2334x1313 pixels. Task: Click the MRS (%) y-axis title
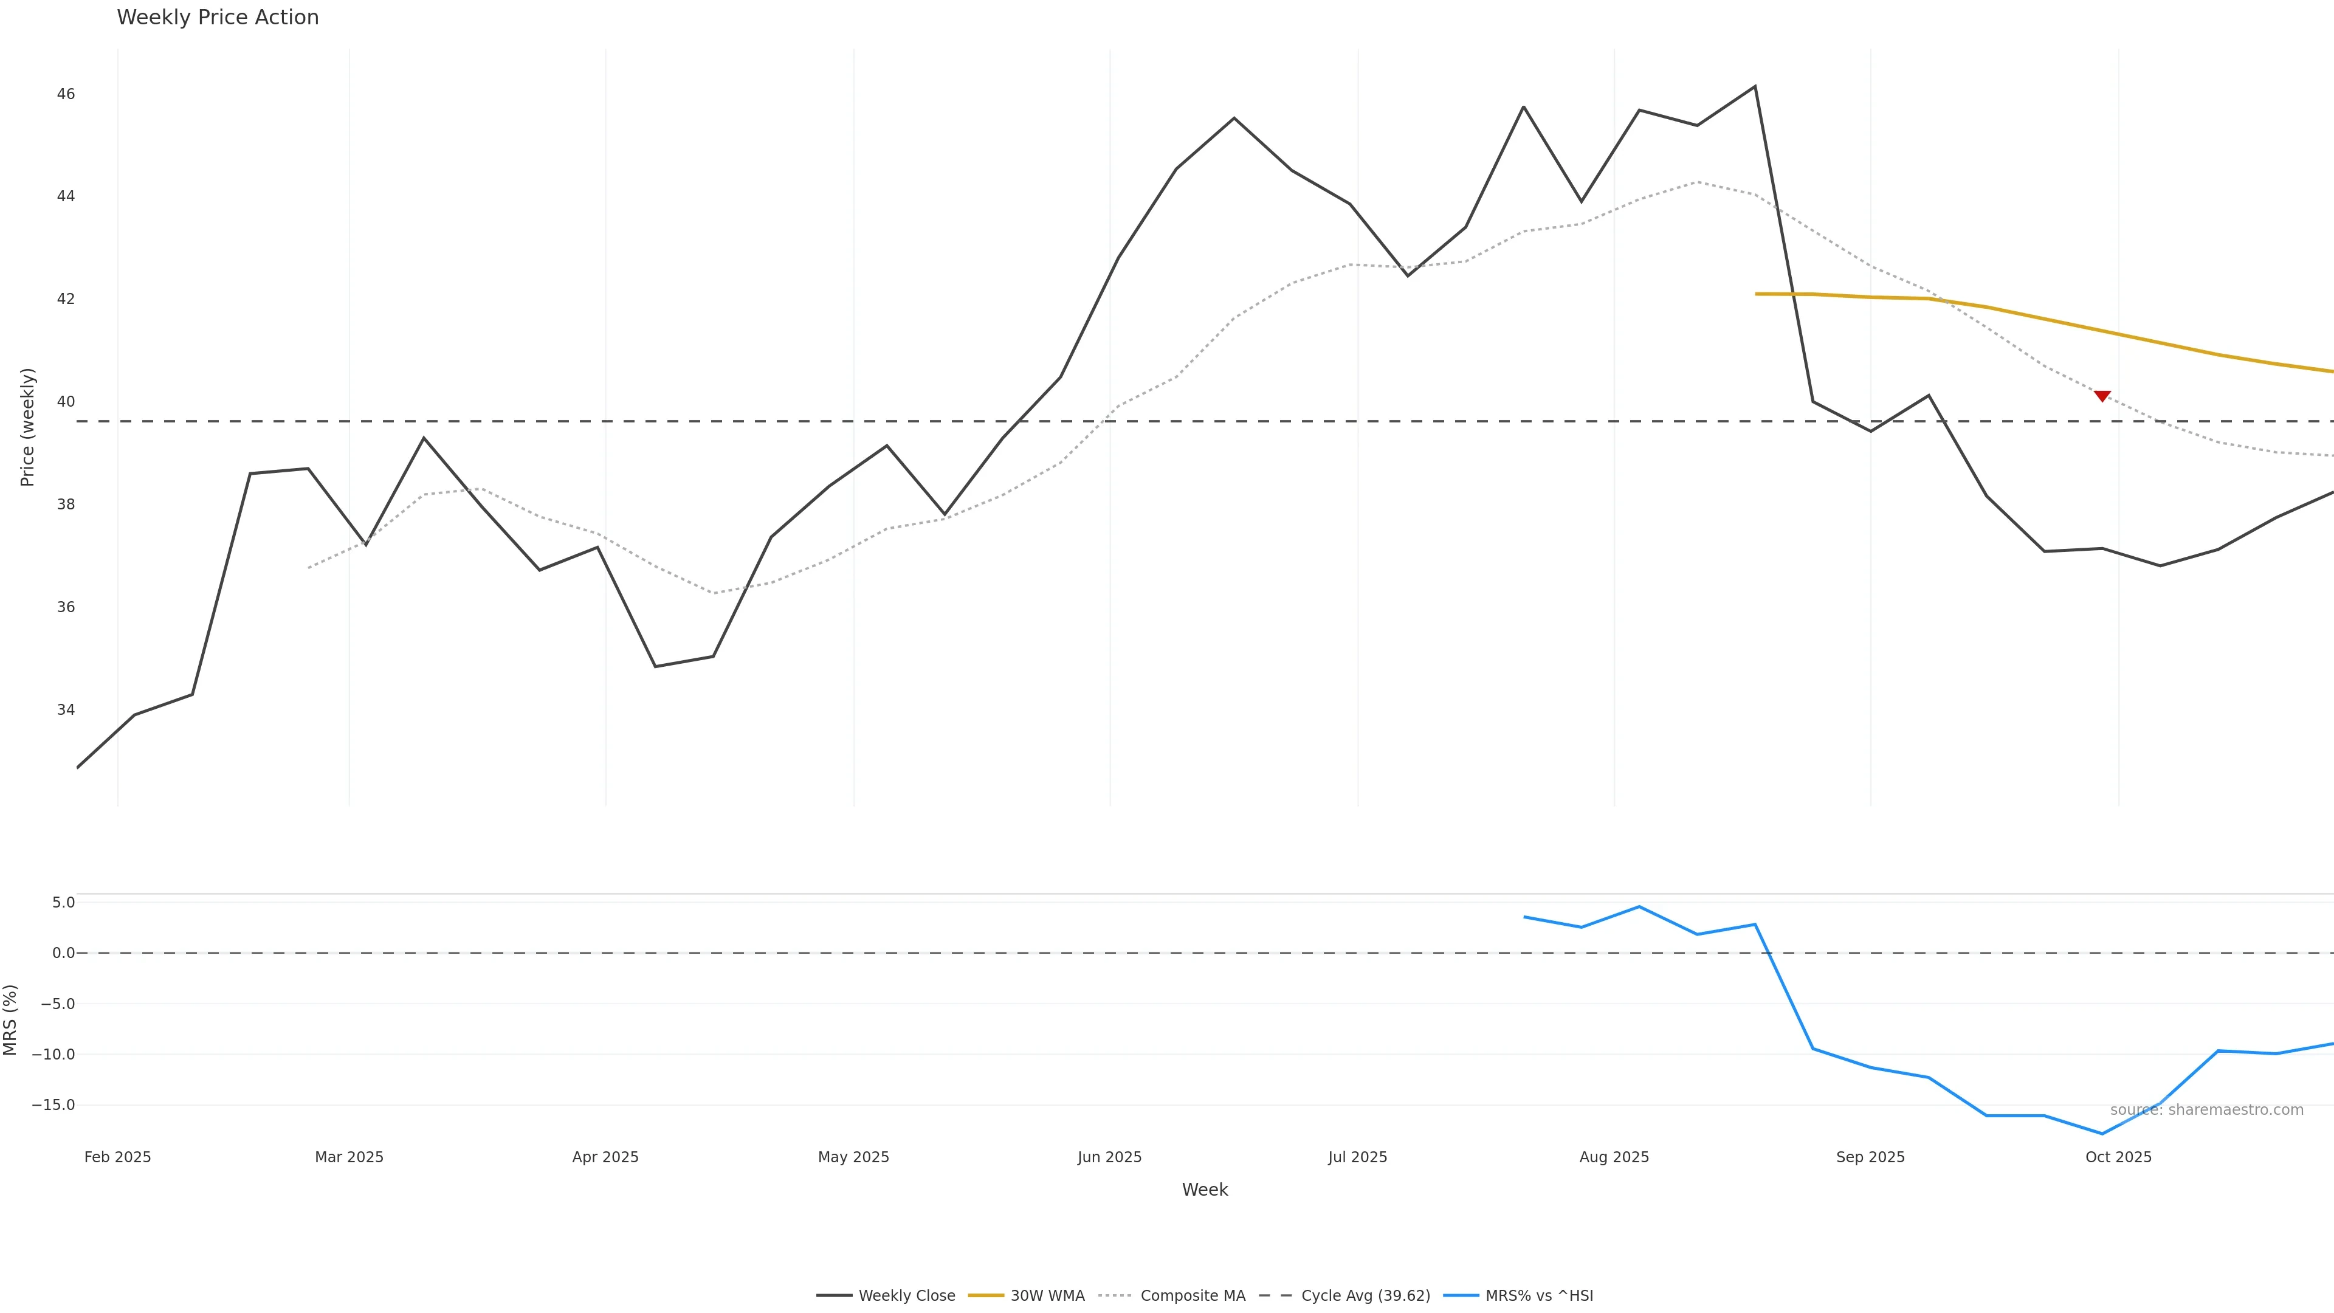tap(11, 1019)
